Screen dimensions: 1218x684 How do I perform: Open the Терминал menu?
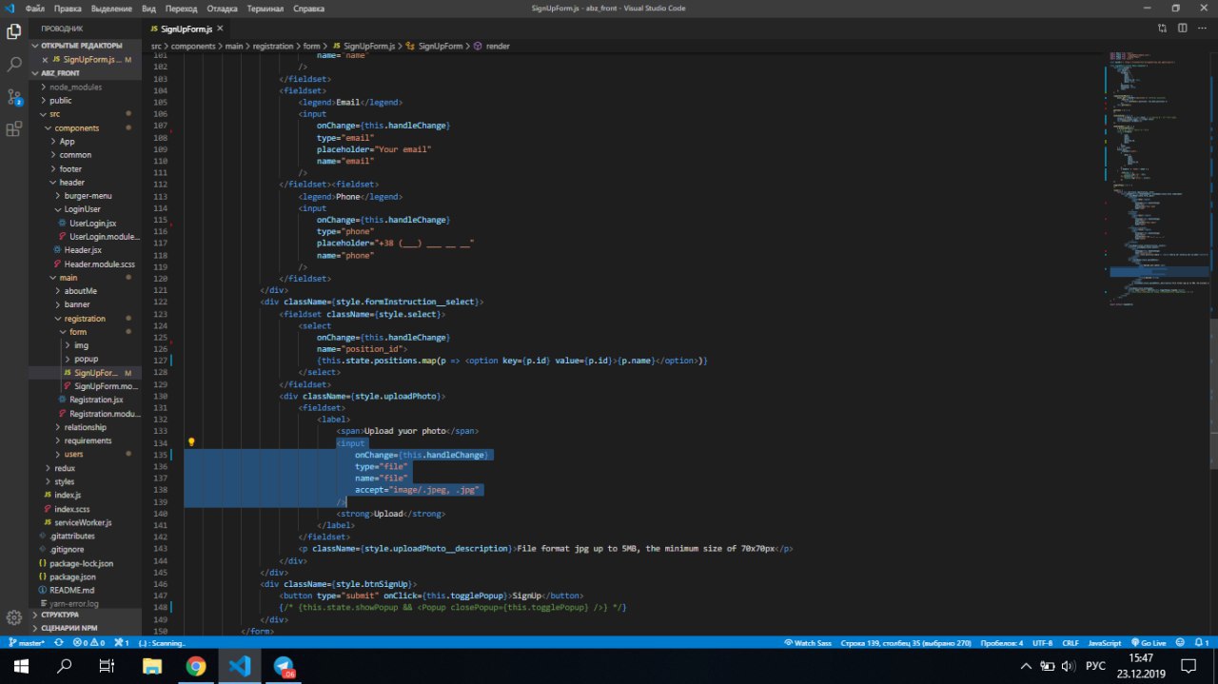point(265,9)
